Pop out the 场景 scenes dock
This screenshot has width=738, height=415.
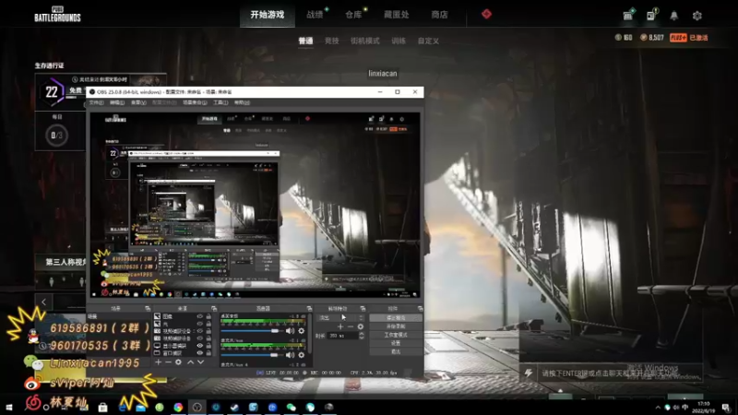click(x=148, y=309)
